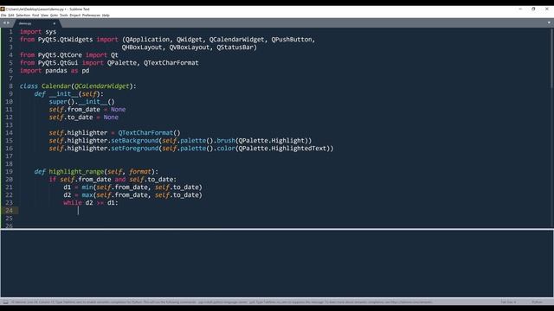554x311 pixels.
Task: Open the Goto menu
Action: coord(54,16)
